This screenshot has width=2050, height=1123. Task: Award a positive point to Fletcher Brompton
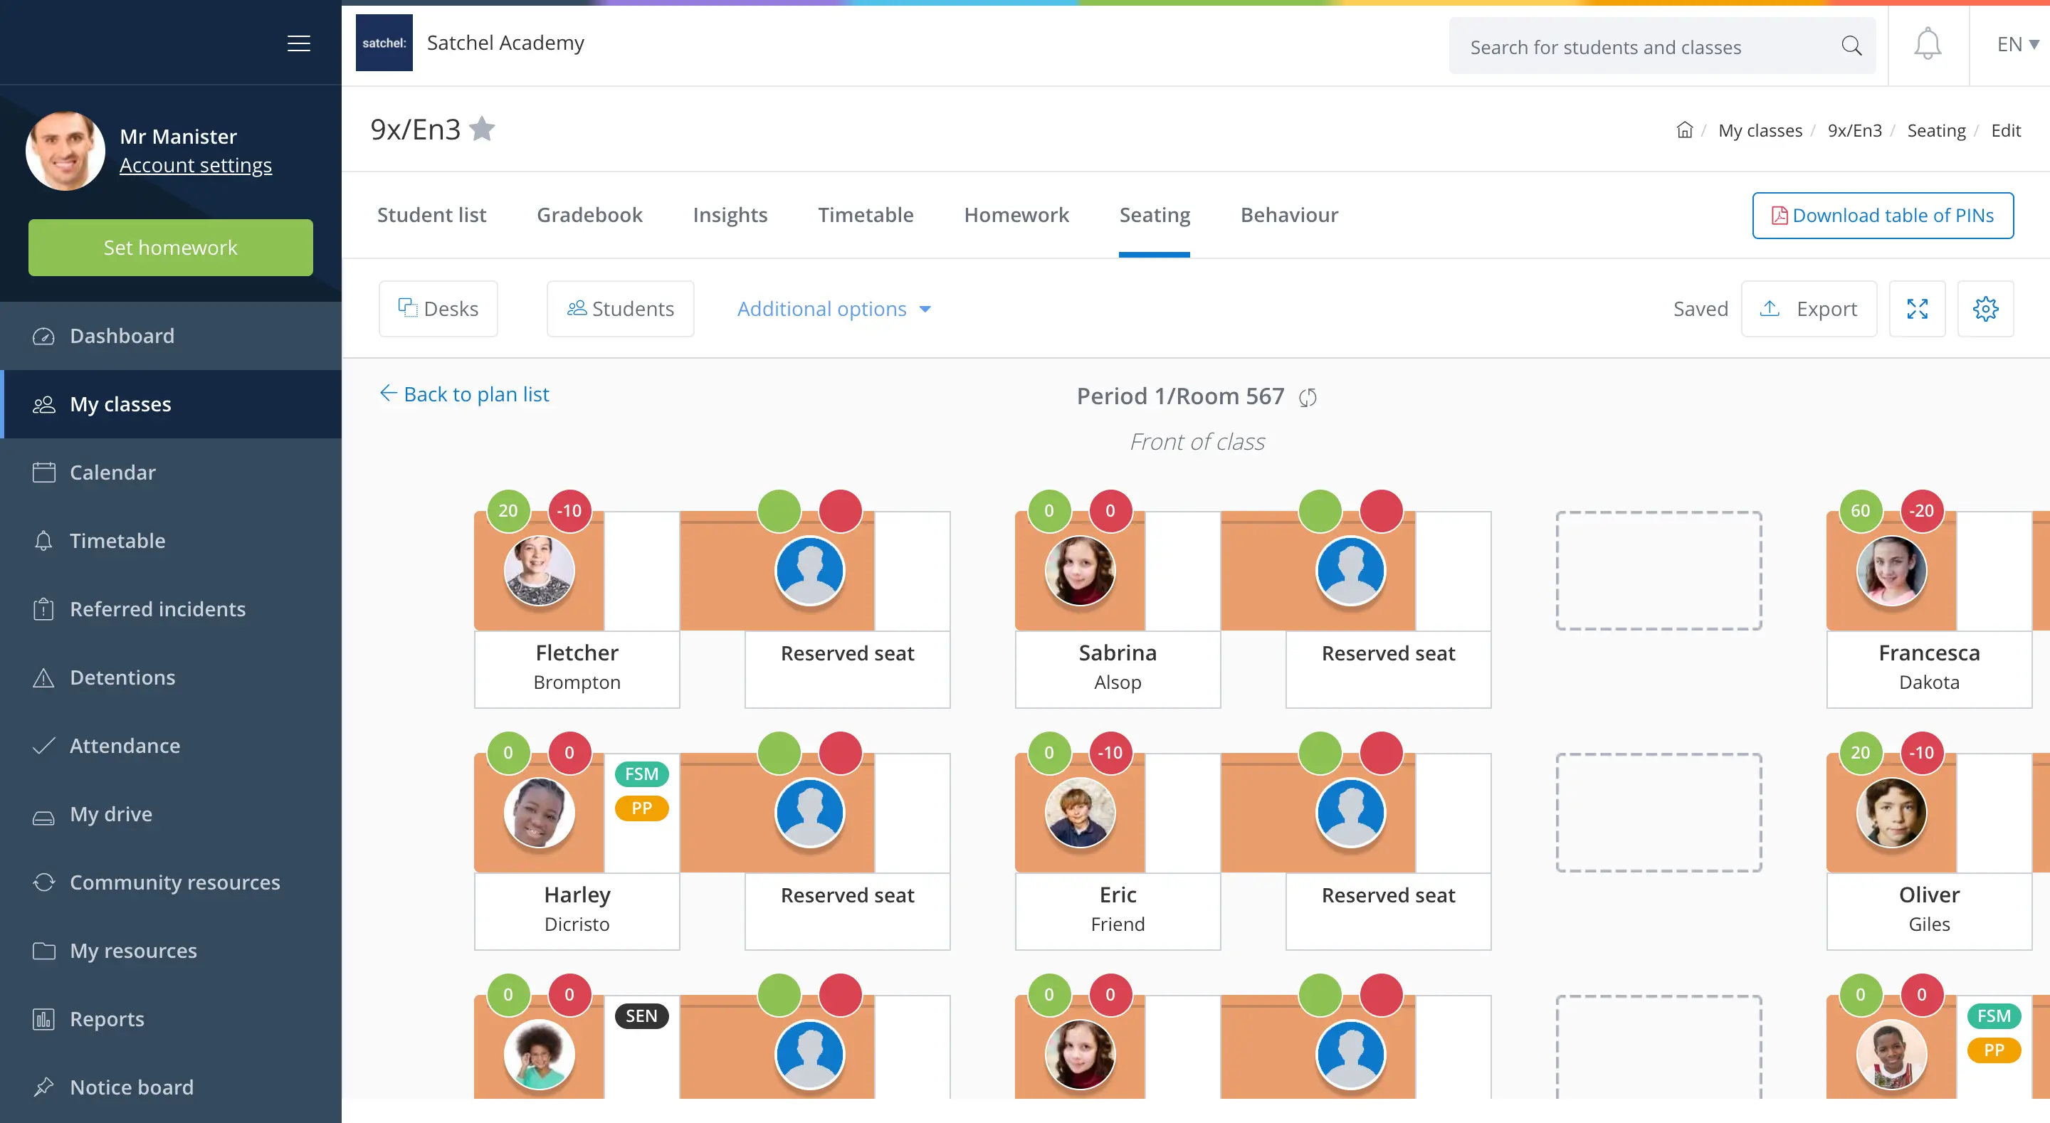[x=508, y=511]
